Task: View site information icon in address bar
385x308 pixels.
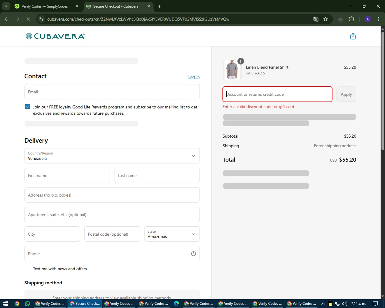Action: pos(41,19)
